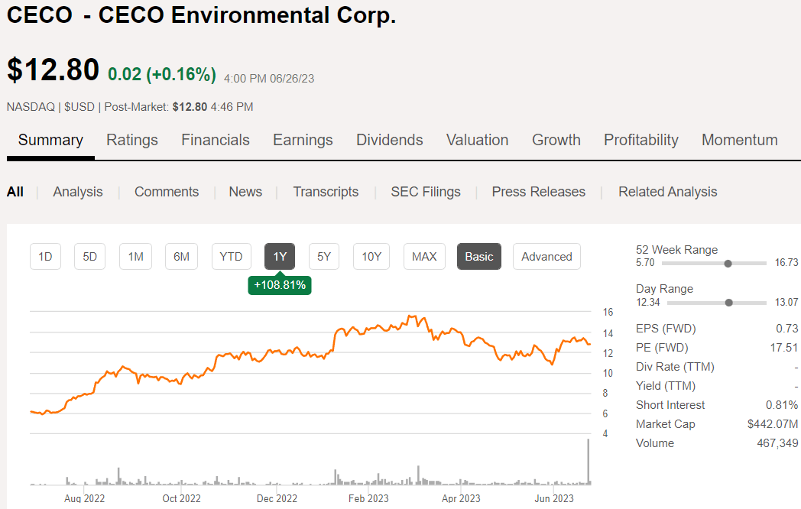Image resolution: width=801 pixels, height=509 pixels.
Task: View SEC Filings for CECO
Action: tap(425, 192)
